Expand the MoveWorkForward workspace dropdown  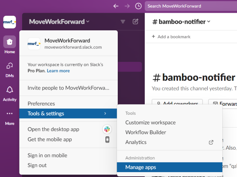(x=59, y=21)
